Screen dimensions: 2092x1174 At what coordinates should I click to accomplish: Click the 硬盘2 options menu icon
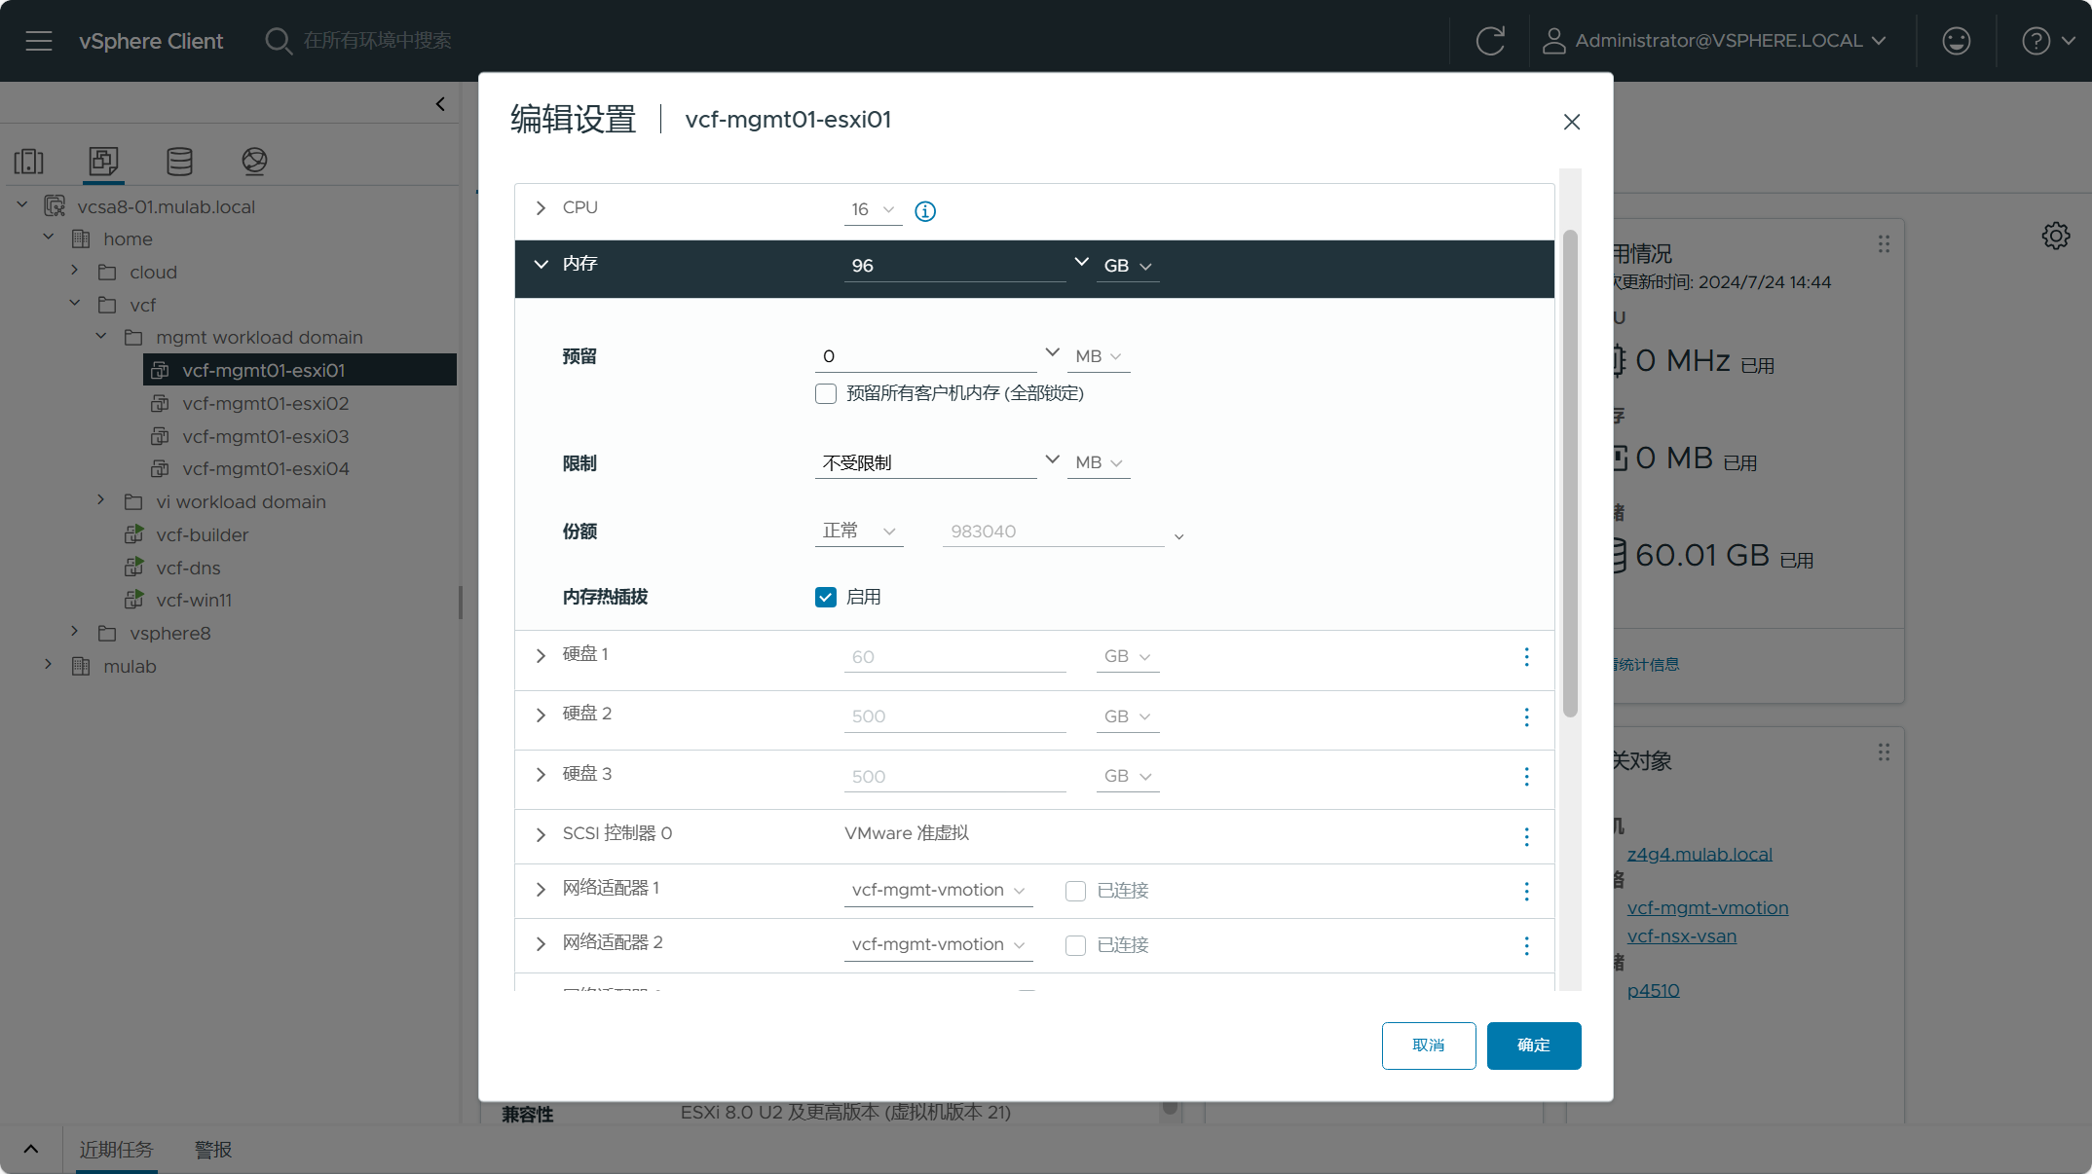click(x=1527, y=715)
